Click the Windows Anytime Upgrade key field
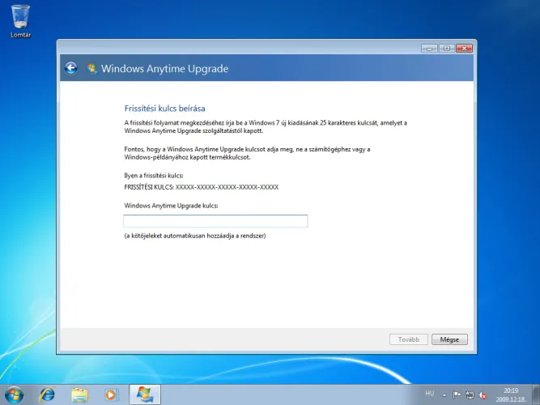This screenshot has height=405, width=540. (x=215, y=221)
